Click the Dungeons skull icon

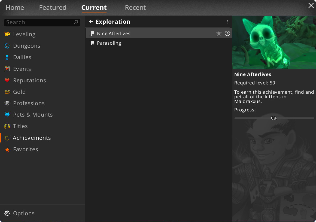(7, 46)
